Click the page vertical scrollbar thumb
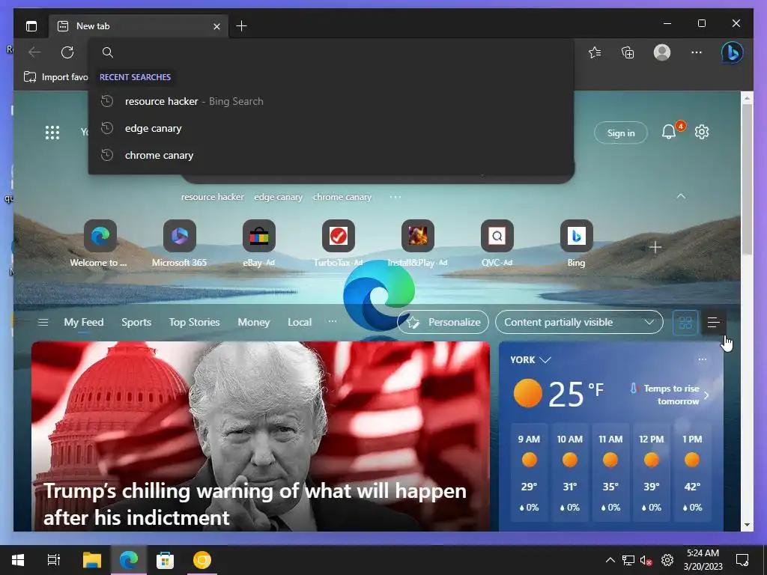 [747, 179]
